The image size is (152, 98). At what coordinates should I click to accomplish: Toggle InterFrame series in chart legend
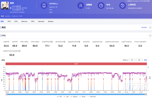[91, 97]
